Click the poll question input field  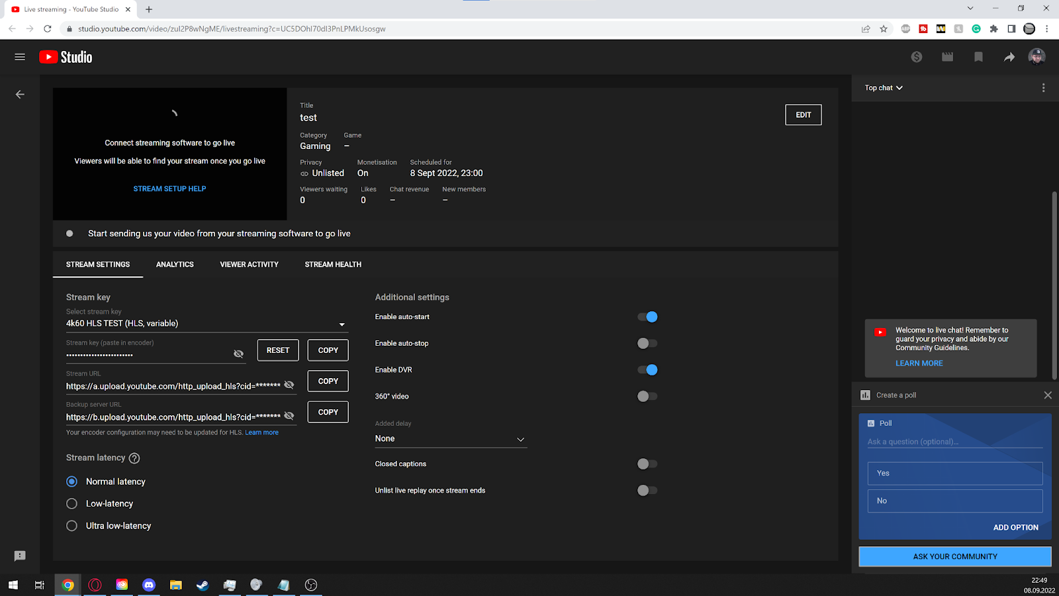coord(954,442)
